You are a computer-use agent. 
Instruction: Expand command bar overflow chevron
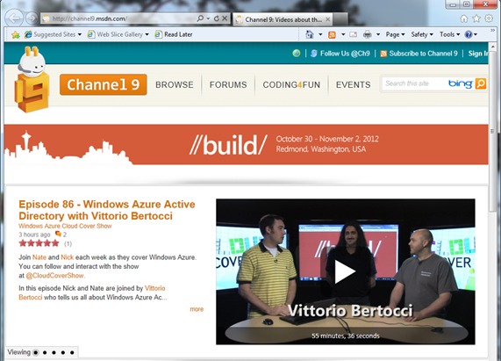(x=492, y=31)
